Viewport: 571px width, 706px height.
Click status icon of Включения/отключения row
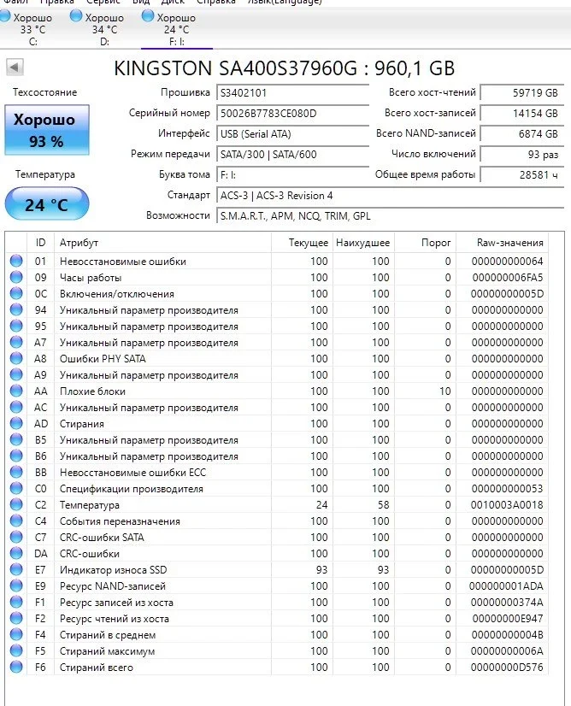pyautogui.click(x=16, y=293)
